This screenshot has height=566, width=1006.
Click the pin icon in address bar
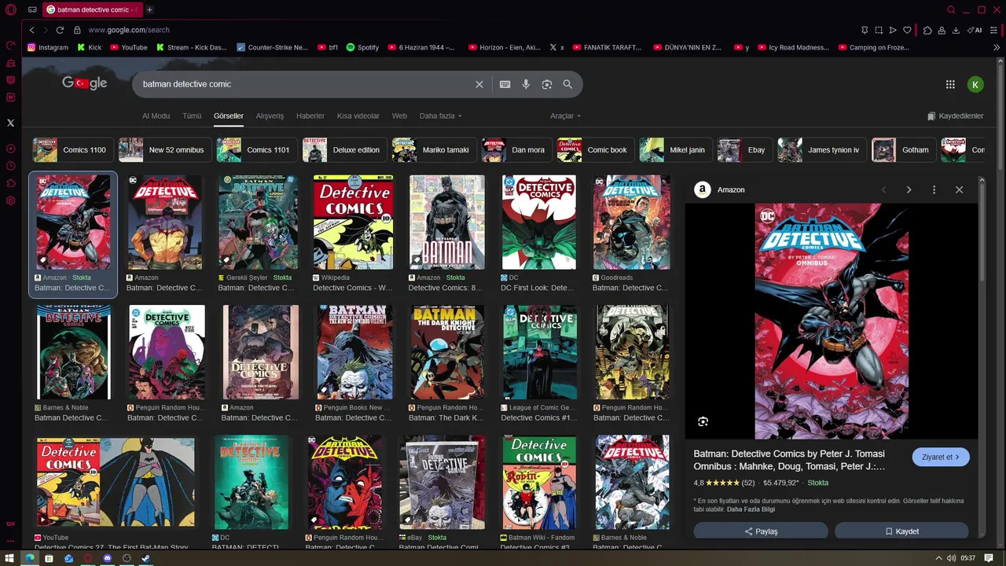(865, 30)
